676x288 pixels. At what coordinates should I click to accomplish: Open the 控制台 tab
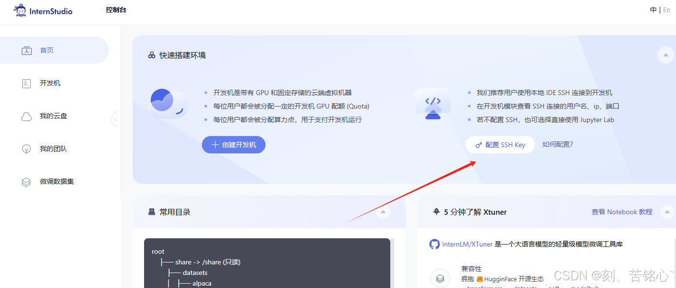[116, 10]
